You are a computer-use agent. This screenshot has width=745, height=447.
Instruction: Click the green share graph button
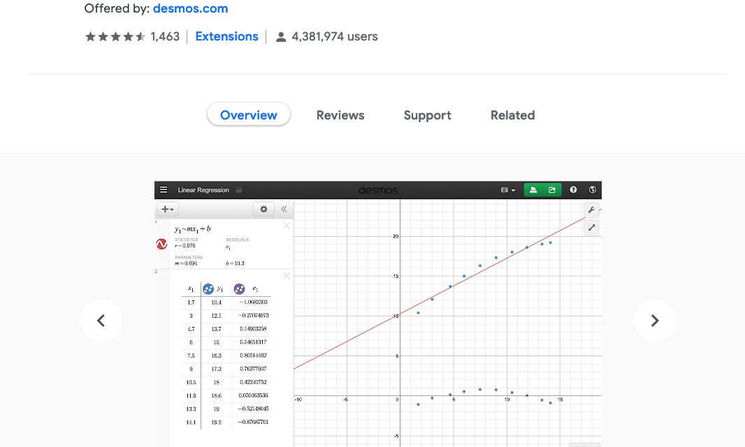point(552,190)
